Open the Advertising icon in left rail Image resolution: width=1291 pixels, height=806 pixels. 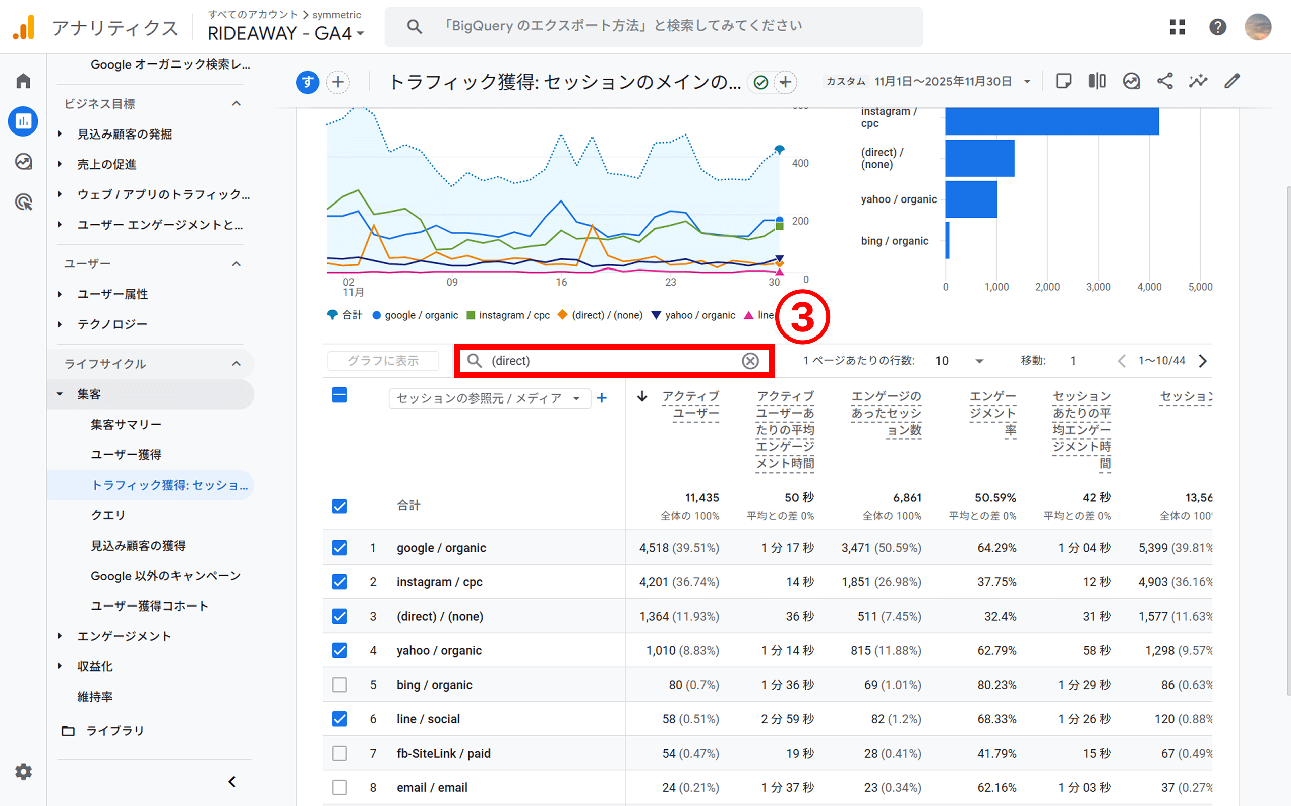tap(23, 202)
